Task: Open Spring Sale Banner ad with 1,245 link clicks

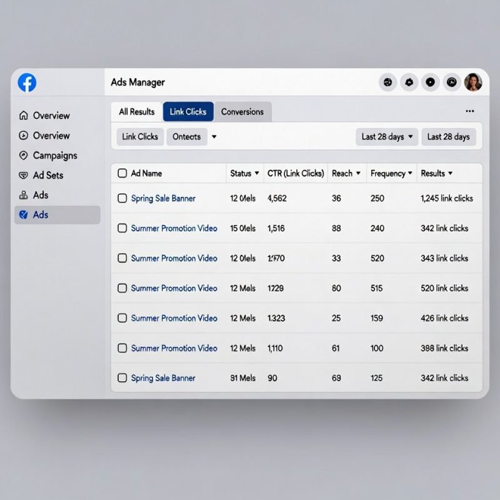Action: (x=163, y=198)
